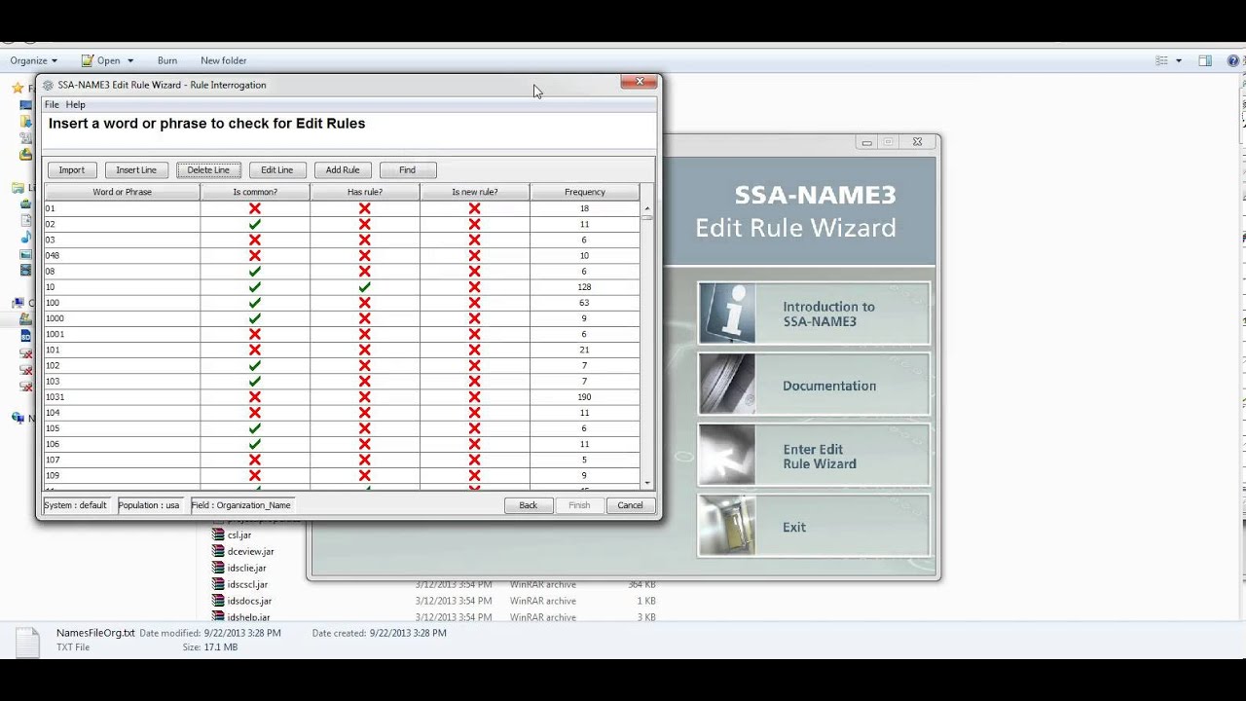Click the gear icon in wizard title bar

point(48,85)
